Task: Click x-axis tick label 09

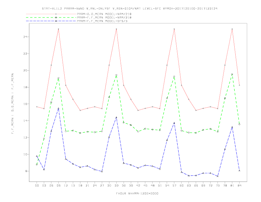Action: [58, 185]
